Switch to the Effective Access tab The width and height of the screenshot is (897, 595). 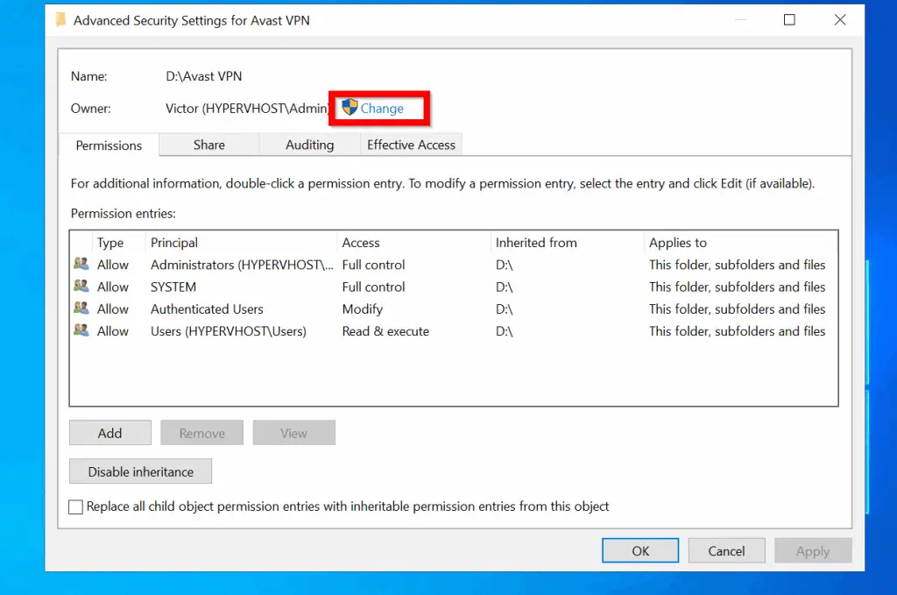tap(411, 145)
